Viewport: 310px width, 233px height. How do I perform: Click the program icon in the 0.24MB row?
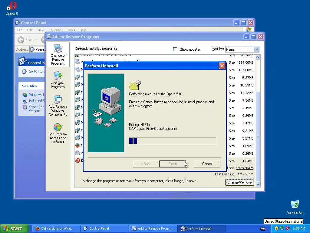pos(77,153)
